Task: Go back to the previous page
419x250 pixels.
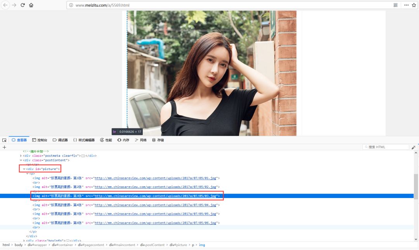Action: pos(5,5)
